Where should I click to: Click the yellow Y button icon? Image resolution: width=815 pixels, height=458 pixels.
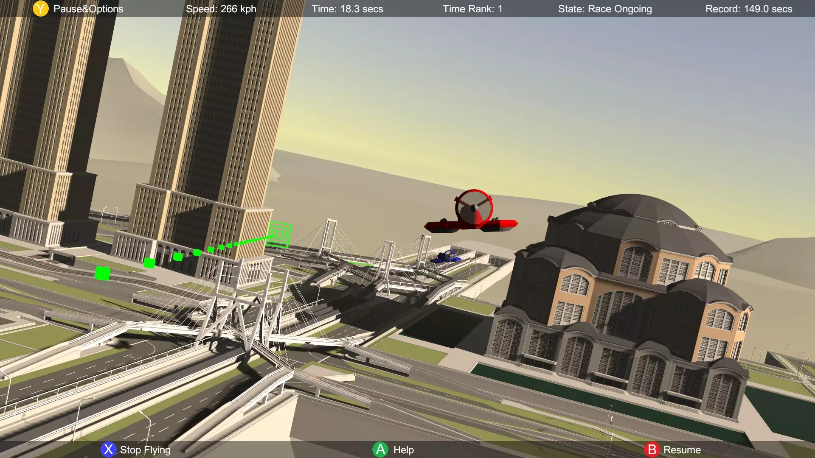(x=41, y=8)
